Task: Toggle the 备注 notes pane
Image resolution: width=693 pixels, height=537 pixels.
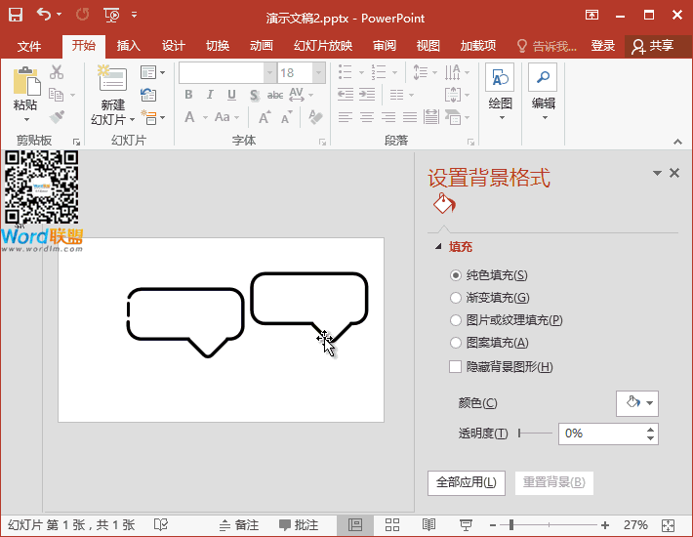Action: coord(239,524)
